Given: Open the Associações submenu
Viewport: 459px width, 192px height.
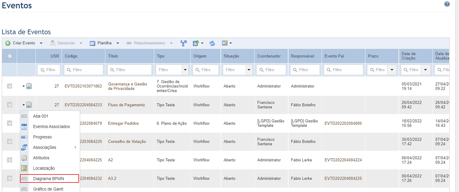Looking at the screenshot, I should (x=50, y=147).
